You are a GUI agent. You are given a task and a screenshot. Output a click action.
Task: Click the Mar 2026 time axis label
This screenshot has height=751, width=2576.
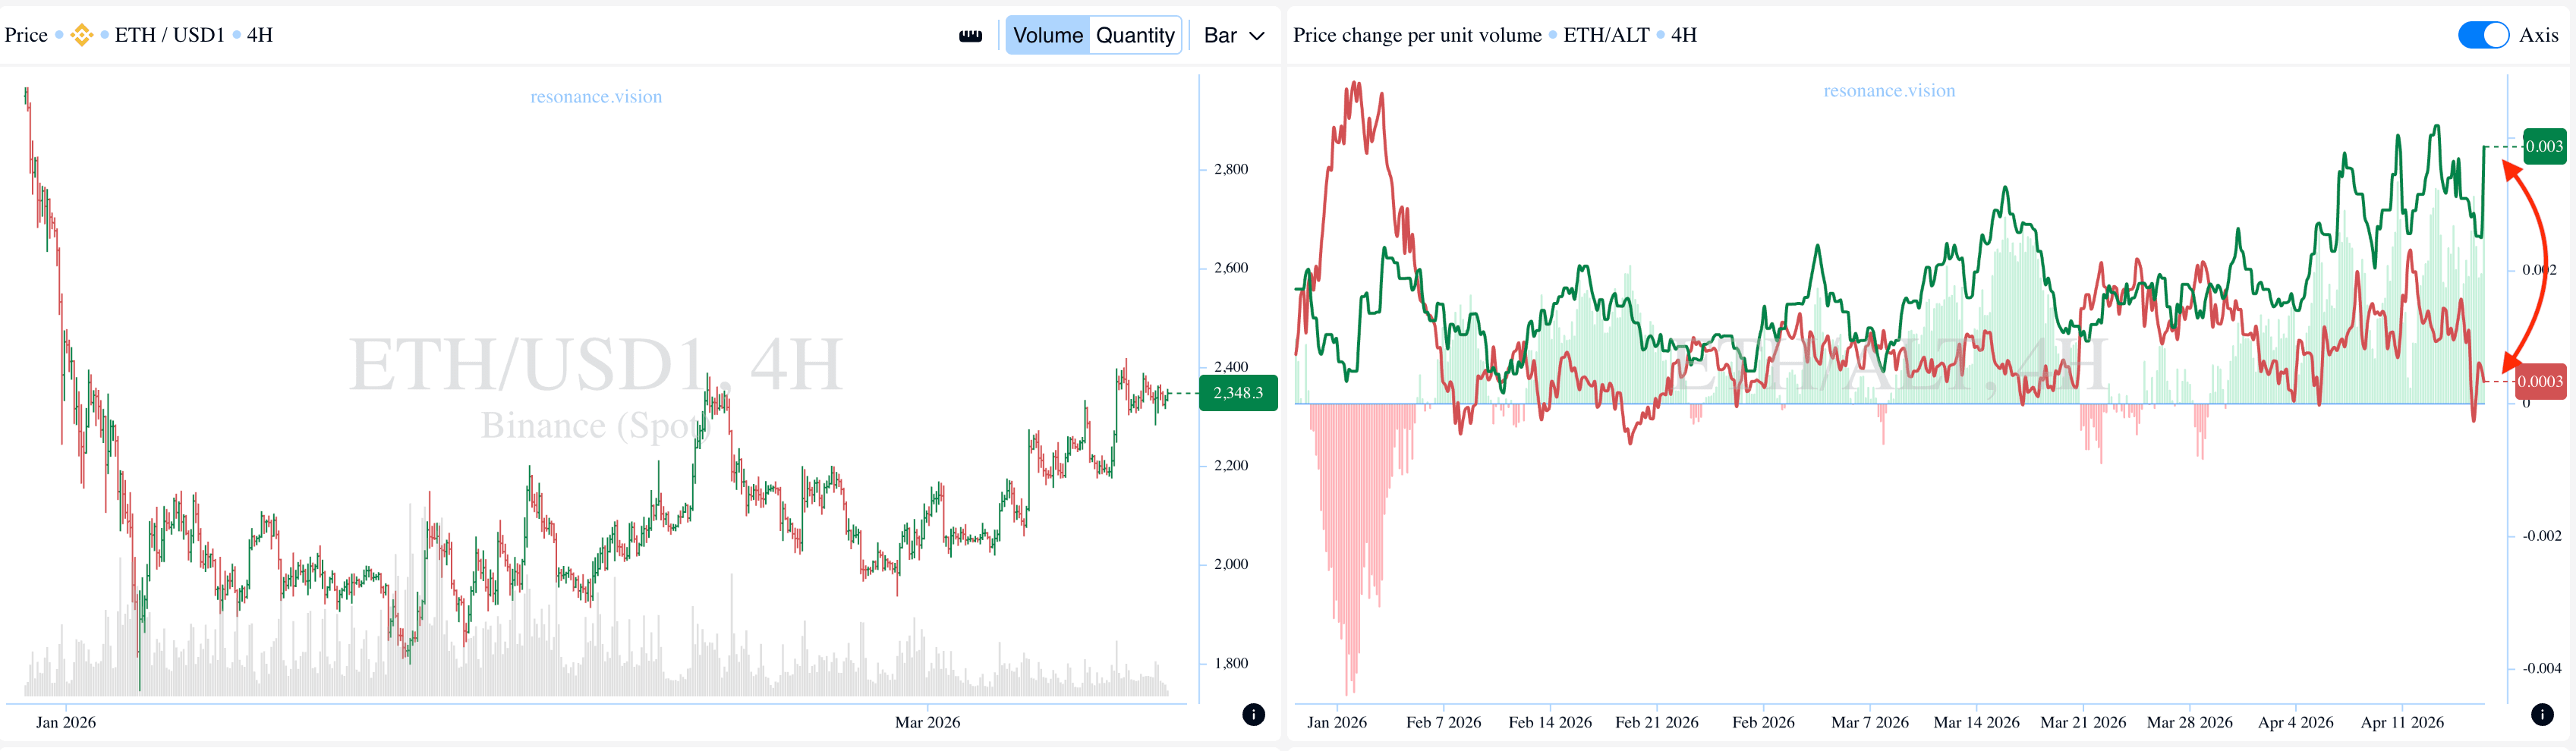[927, 722]
